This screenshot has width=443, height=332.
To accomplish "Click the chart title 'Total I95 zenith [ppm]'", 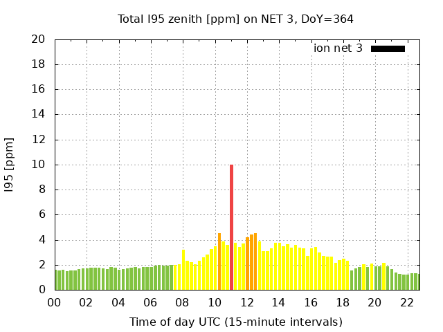I will point(235,19).
